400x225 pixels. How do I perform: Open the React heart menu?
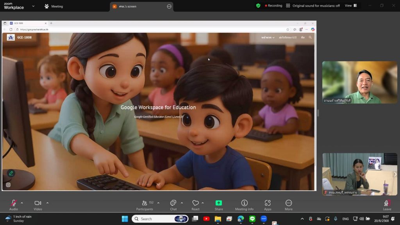[195, 205]
